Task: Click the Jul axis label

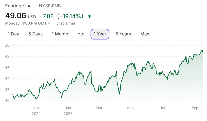Action: (163, 108)
